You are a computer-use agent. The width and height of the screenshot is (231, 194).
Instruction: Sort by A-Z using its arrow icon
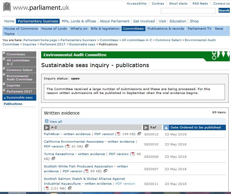47,128
